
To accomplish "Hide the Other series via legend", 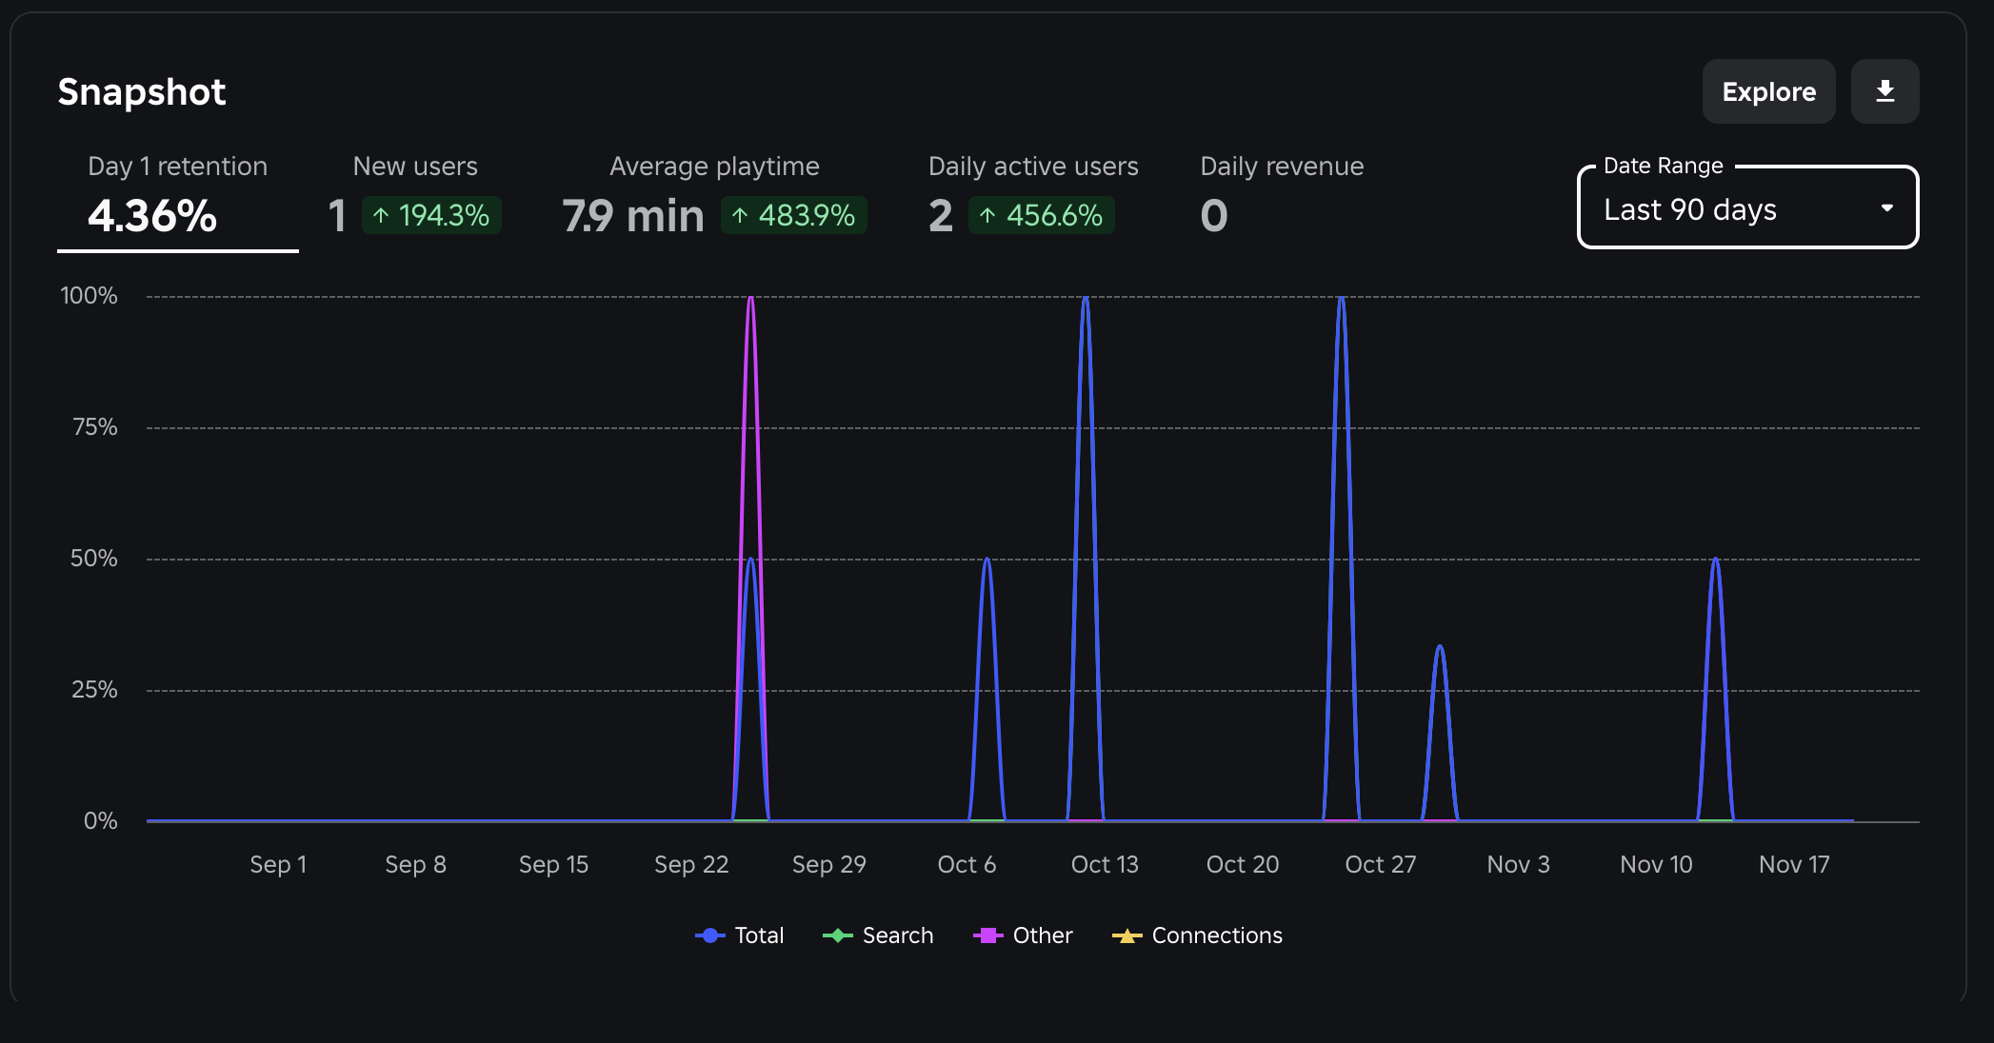I will (x=1042, y=935).
